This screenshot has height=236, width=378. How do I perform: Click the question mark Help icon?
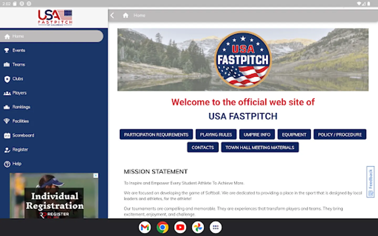[7, 164]
